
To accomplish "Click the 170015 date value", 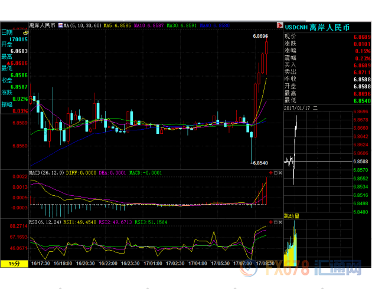I will coord(18,40).
